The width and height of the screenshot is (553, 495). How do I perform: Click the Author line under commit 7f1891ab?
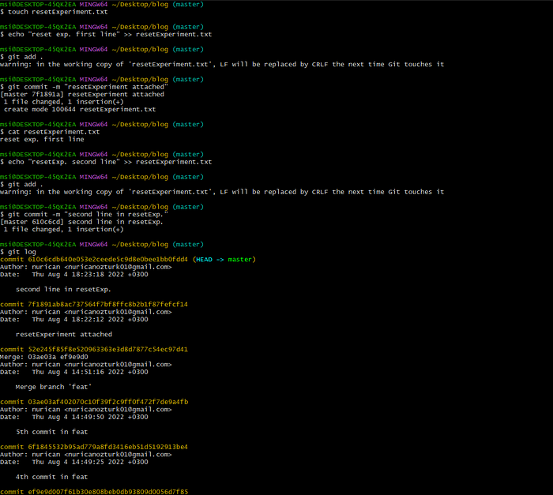pos(86,312)
